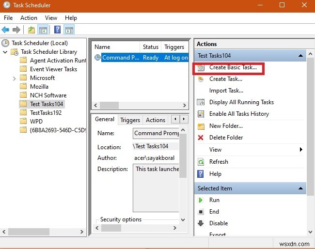Click the Task Scheduler Library folder icon
The image size is (315, 249).
coord(15,52)
